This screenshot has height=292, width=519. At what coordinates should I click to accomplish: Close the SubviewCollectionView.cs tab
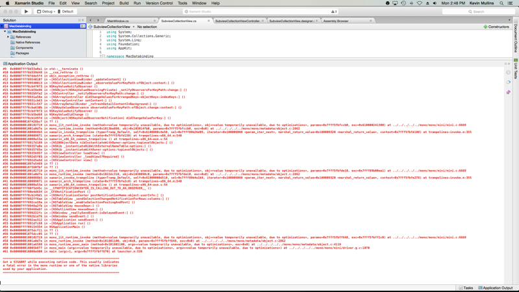pos(208,21)
